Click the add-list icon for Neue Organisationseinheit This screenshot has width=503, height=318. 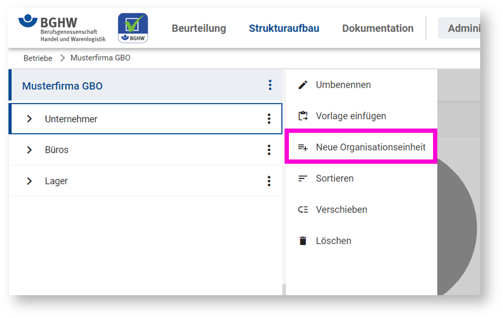[303, 148]
